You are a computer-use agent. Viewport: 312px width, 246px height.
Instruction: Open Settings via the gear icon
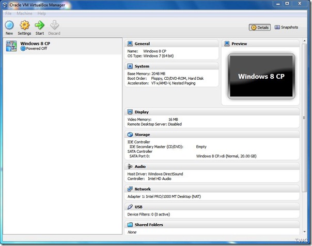click(x=24, y=25)
